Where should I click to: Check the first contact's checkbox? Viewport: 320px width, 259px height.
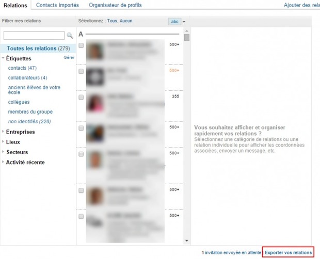coord(81,45)
